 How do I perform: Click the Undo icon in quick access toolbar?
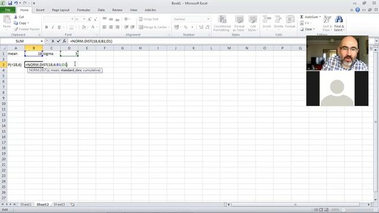point(16,3)
